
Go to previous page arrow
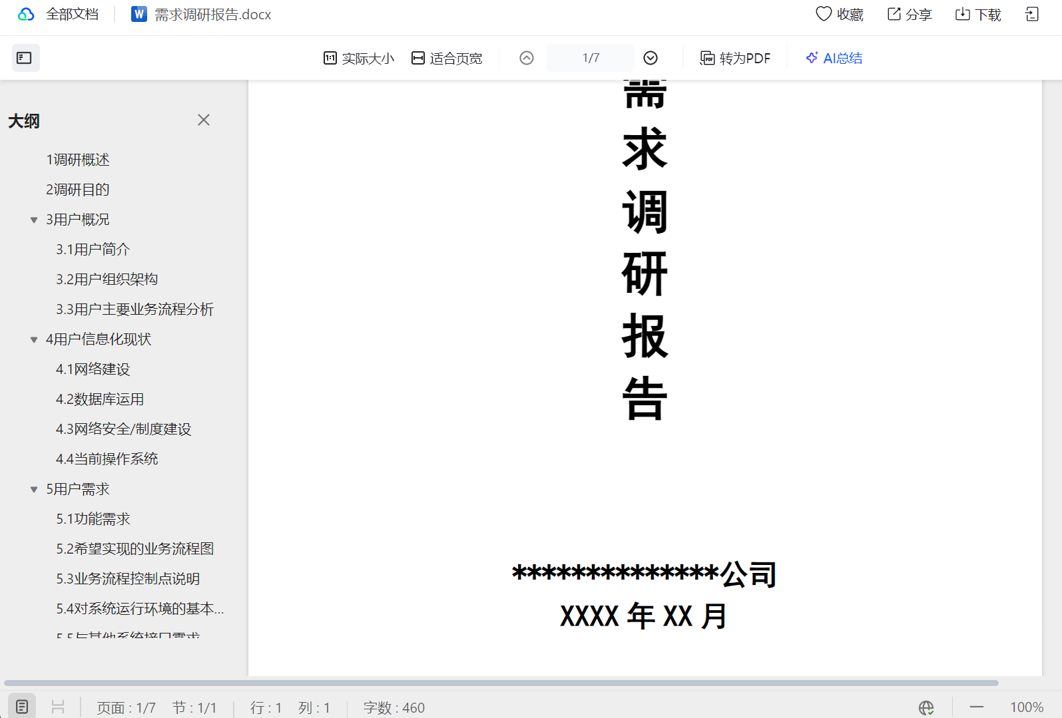pyautogui.click(x=527, y=58)
